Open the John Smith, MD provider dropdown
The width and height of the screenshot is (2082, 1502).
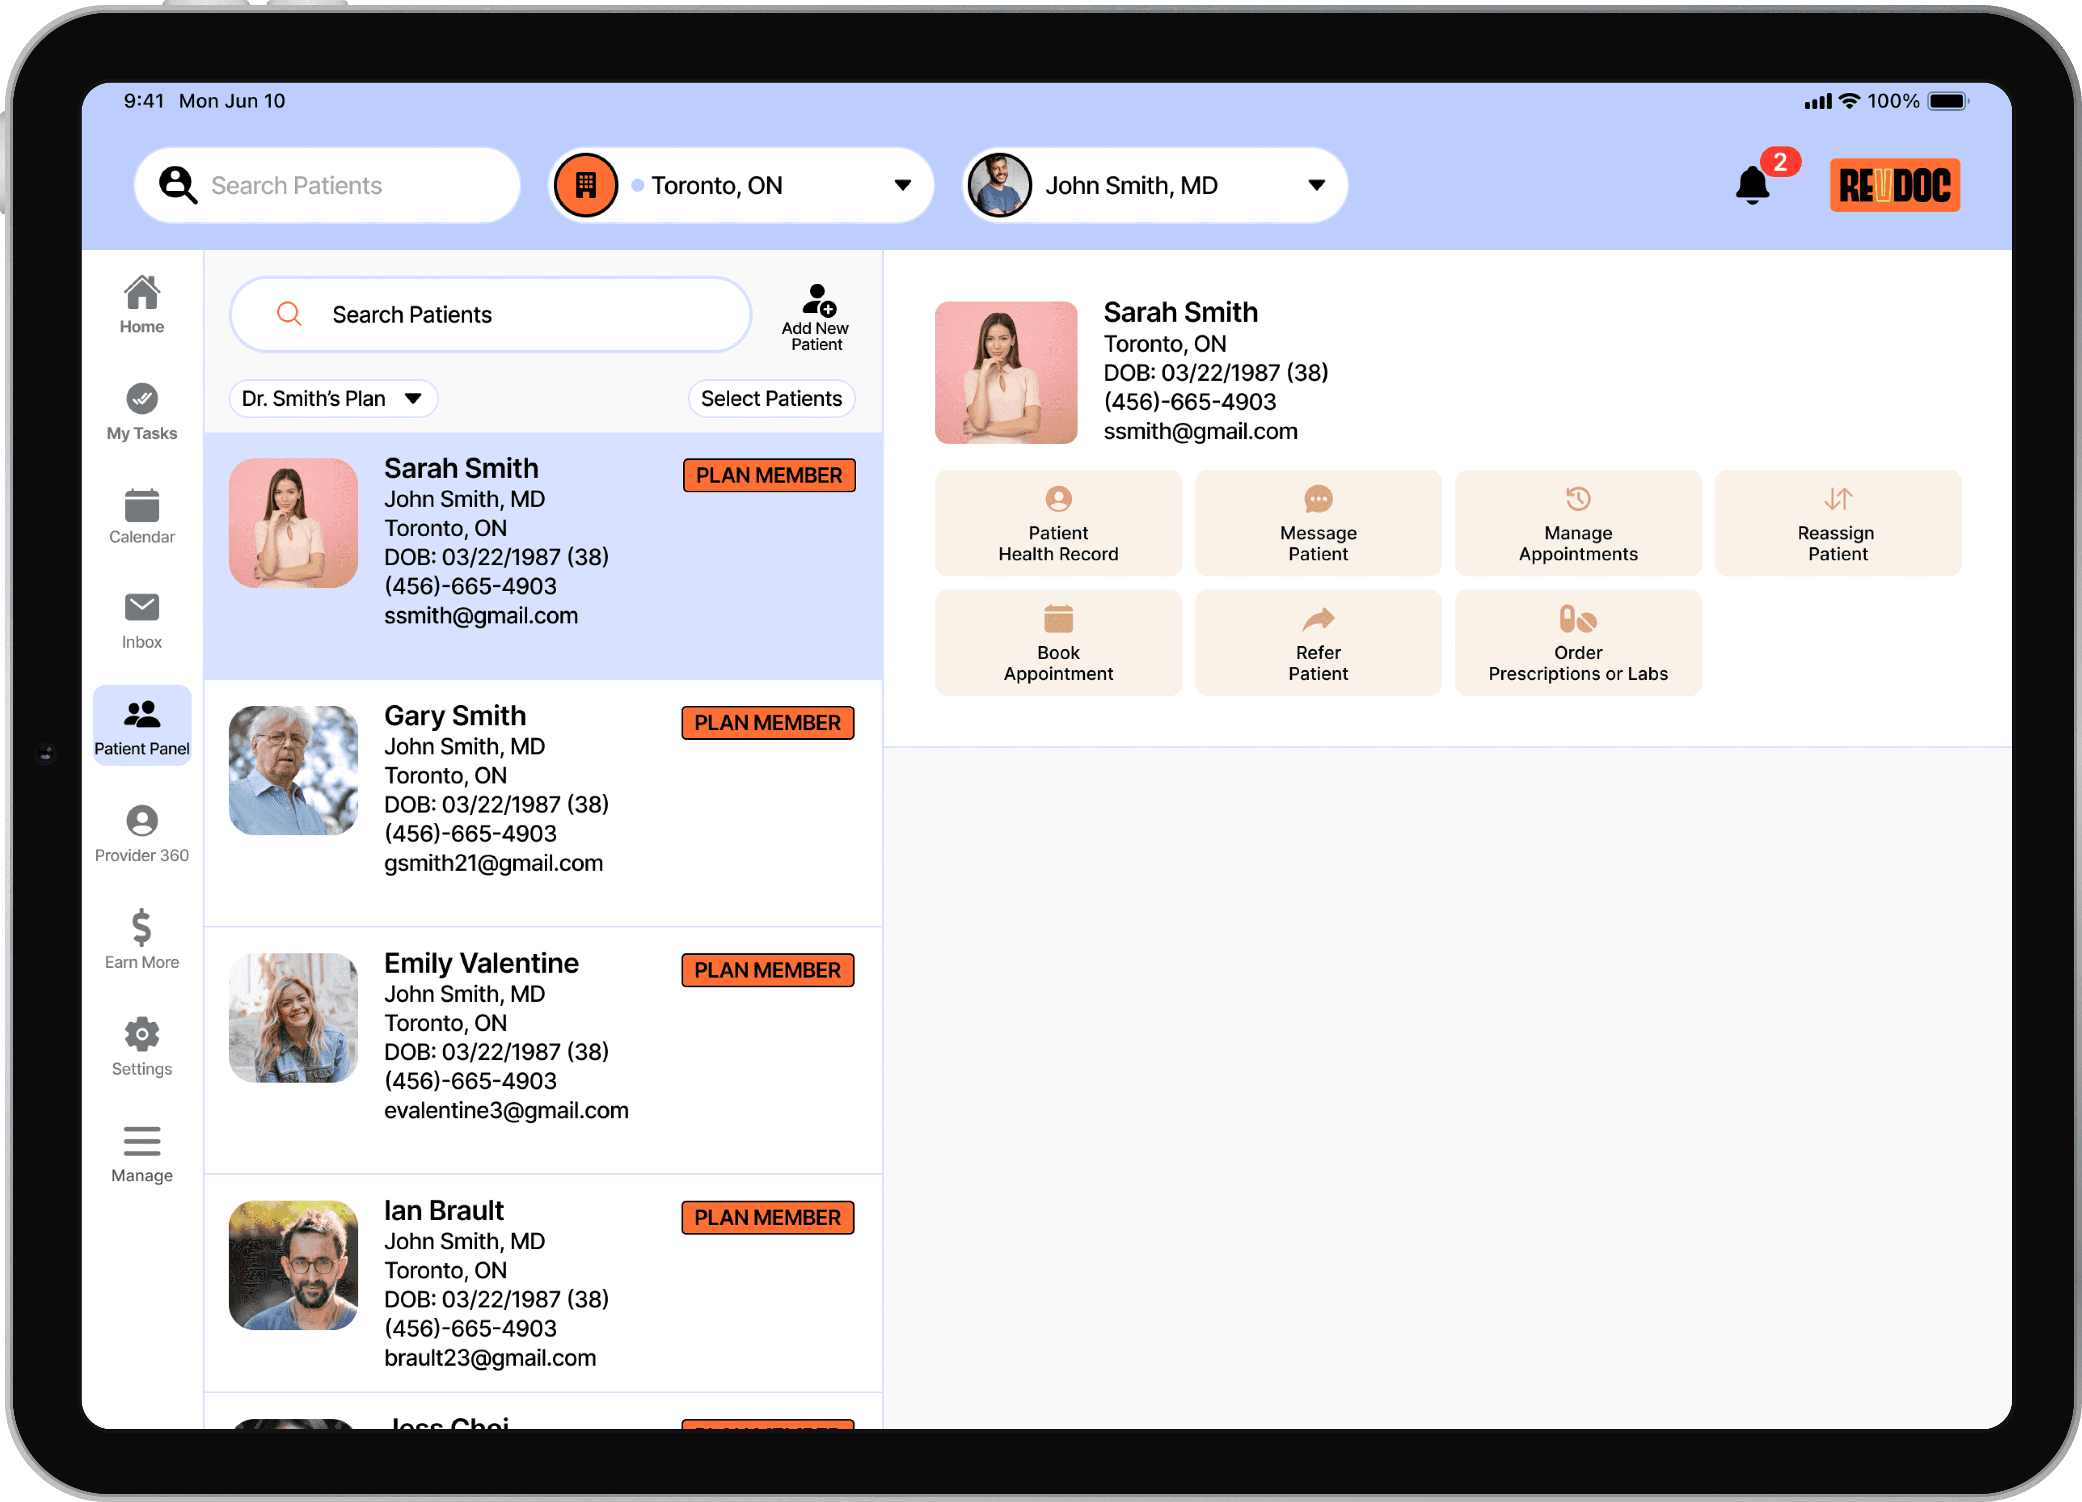coord(1315,185)
